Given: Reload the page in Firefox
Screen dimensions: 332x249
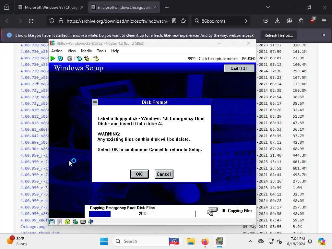Looking at the screenshot, I should pyautogui.click(x=31, y=21).
